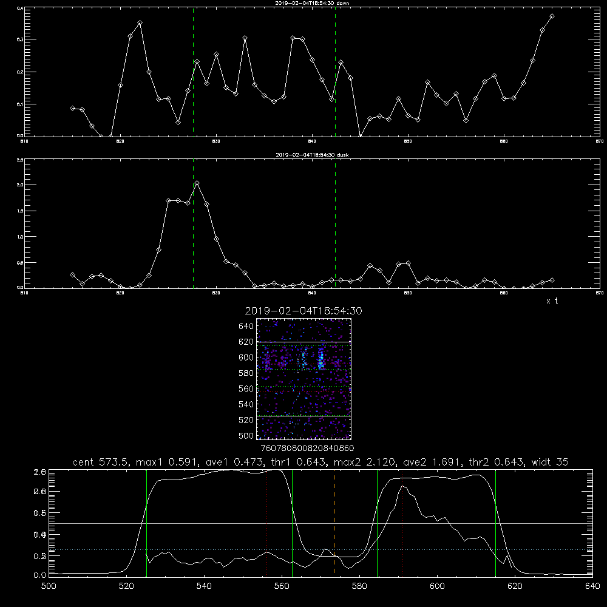
Task: Click the red dotted line near 591
Action: tap(402, 523)
